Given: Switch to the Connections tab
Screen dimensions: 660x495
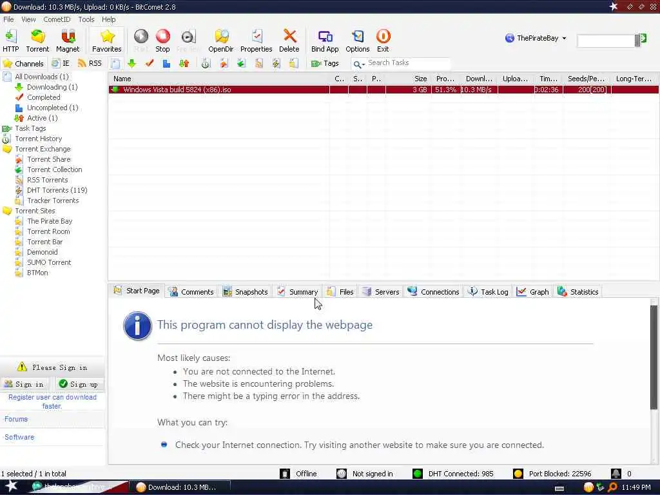Looking at the screenshot, I should (434, 292).
